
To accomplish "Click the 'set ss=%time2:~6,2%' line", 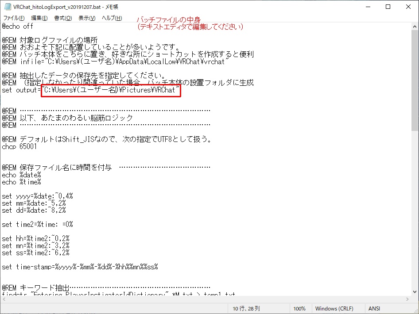I will tap(35, 253).
